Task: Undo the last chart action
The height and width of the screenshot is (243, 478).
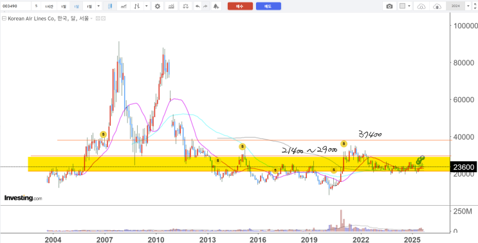Action: click(198, 6)
